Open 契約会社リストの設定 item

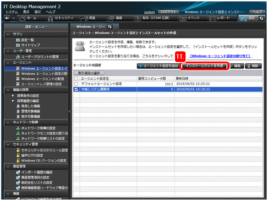pyautogui.click(x=34, y=183)
